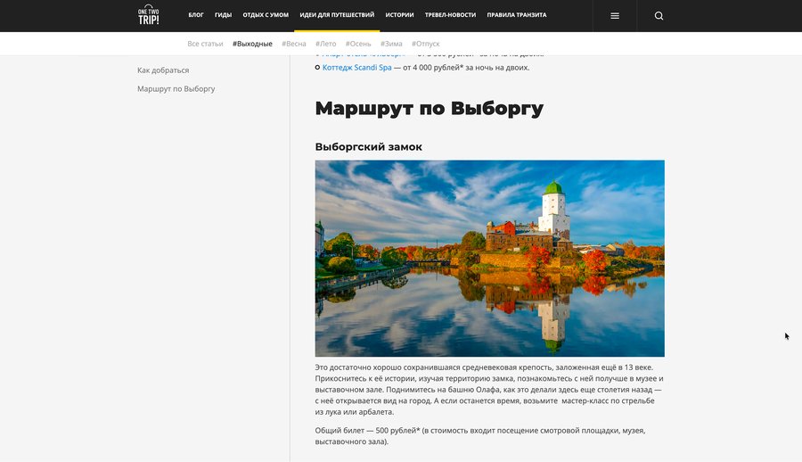Open the БЛОГ menu item
This screenshot has width=802, height=462.
pyautogui.click(x=196, y=15)
